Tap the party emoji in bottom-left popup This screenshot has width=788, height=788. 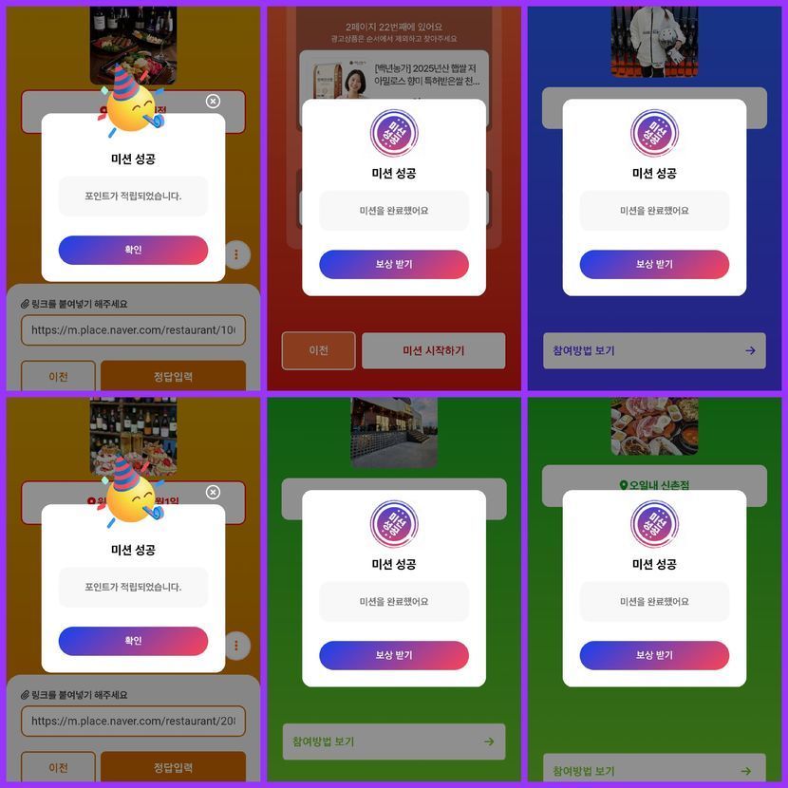pos(132,493)
